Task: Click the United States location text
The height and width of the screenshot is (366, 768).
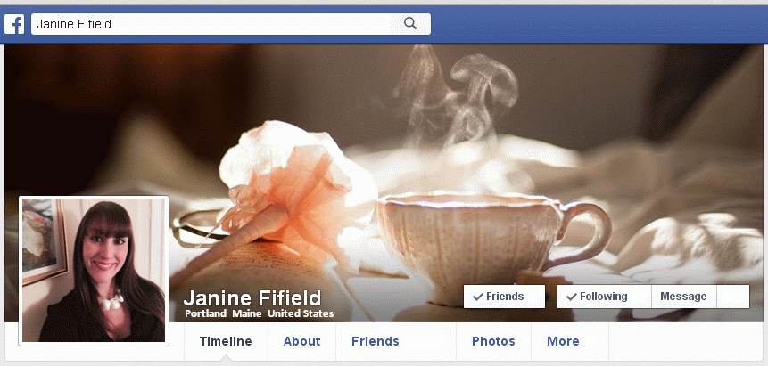Action: click(301, 313)
